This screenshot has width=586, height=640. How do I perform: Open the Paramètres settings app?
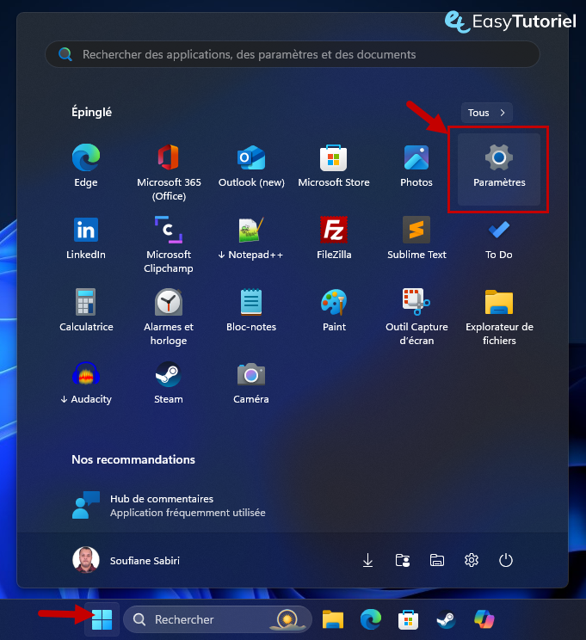499,167
